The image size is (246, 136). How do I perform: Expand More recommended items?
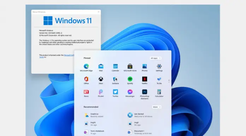coord(157,107)
